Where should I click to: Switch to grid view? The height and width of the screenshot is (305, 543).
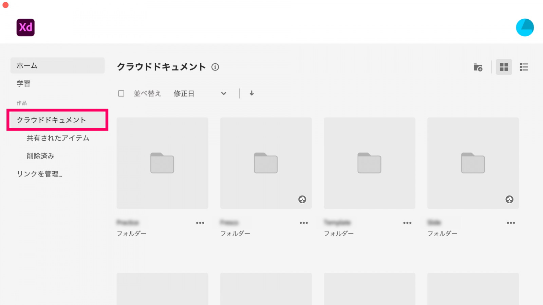(x=504, y=67)
